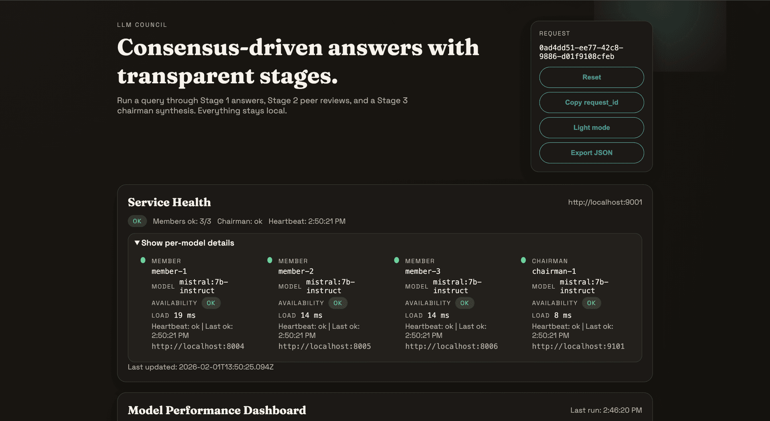Viewport: 770px width, 421px height.
Task: Click the OK badge for member-3 availability
Action: coord(464,303)
